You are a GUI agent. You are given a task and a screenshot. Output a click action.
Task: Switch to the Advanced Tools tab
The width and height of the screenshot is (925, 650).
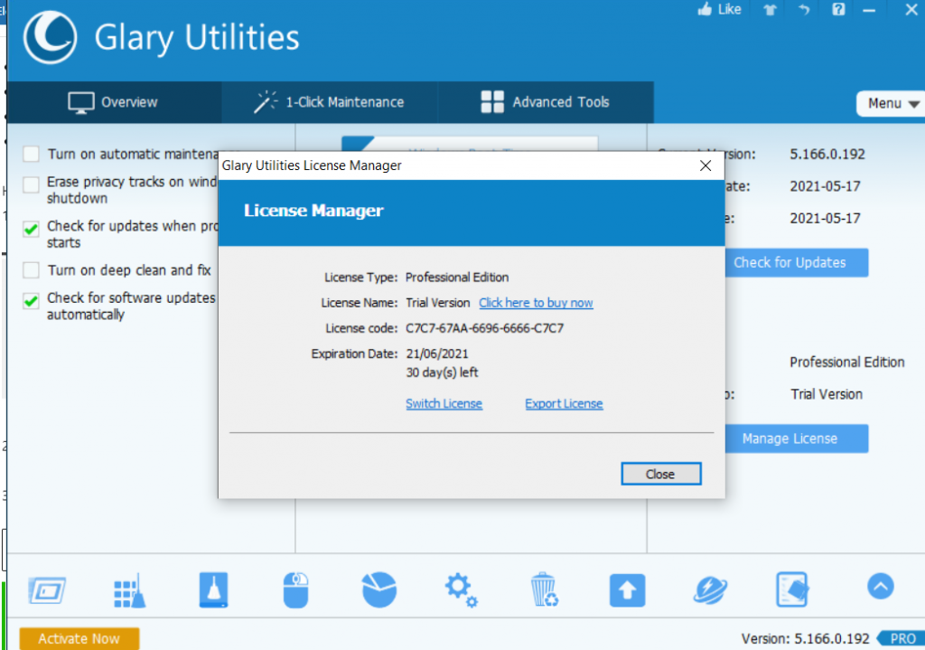click(546, 102)
